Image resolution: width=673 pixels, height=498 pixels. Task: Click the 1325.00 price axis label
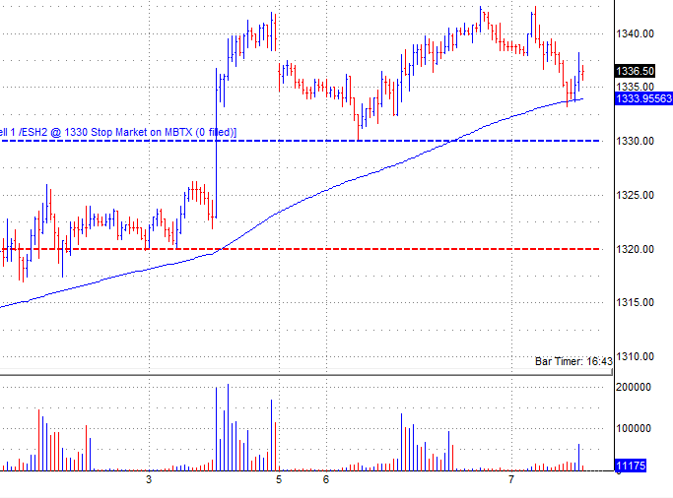635,195
